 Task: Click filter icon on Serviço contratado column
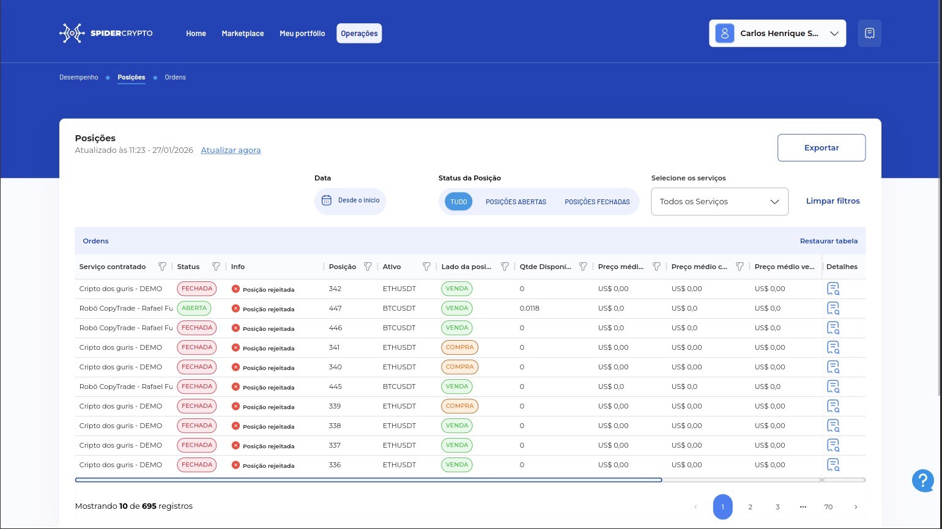[x=162, y=267]
